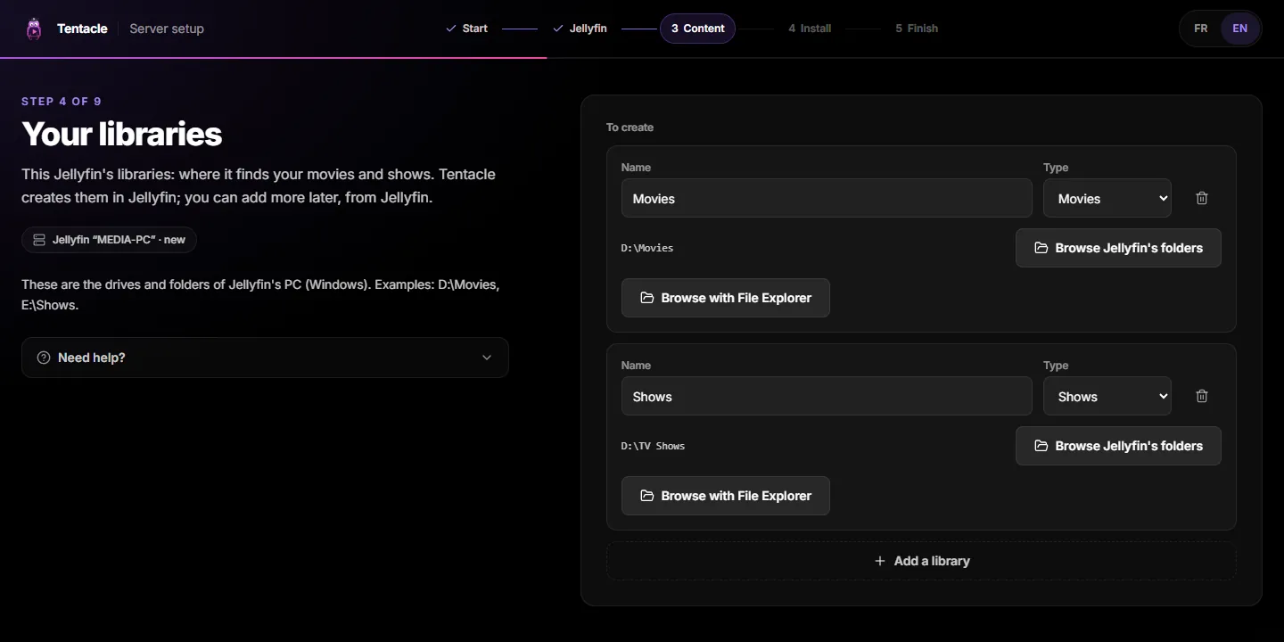
Task: Go to the Jellyfin step
Action: coord(580,29)
